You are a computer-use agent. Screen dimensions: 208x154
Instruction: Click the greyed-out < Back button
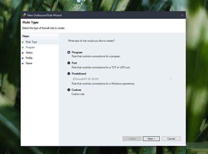tap(132, 139)
